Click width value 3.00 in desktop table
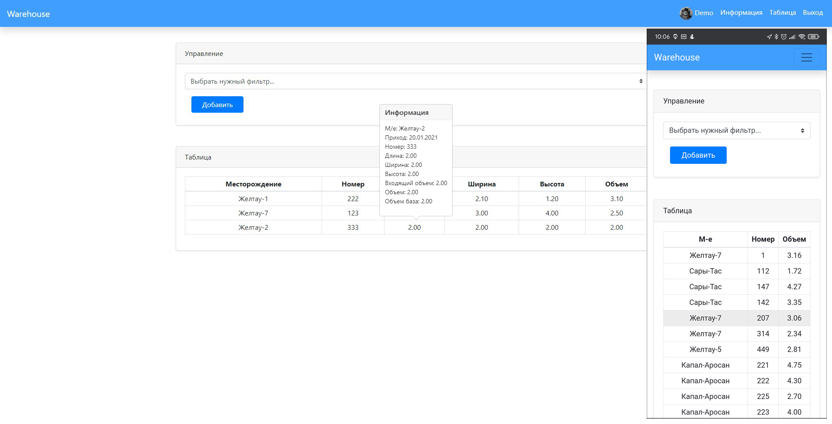 tap(482, 213)
